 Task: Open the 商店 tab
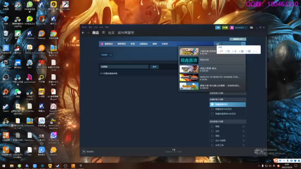click(96, 33)
